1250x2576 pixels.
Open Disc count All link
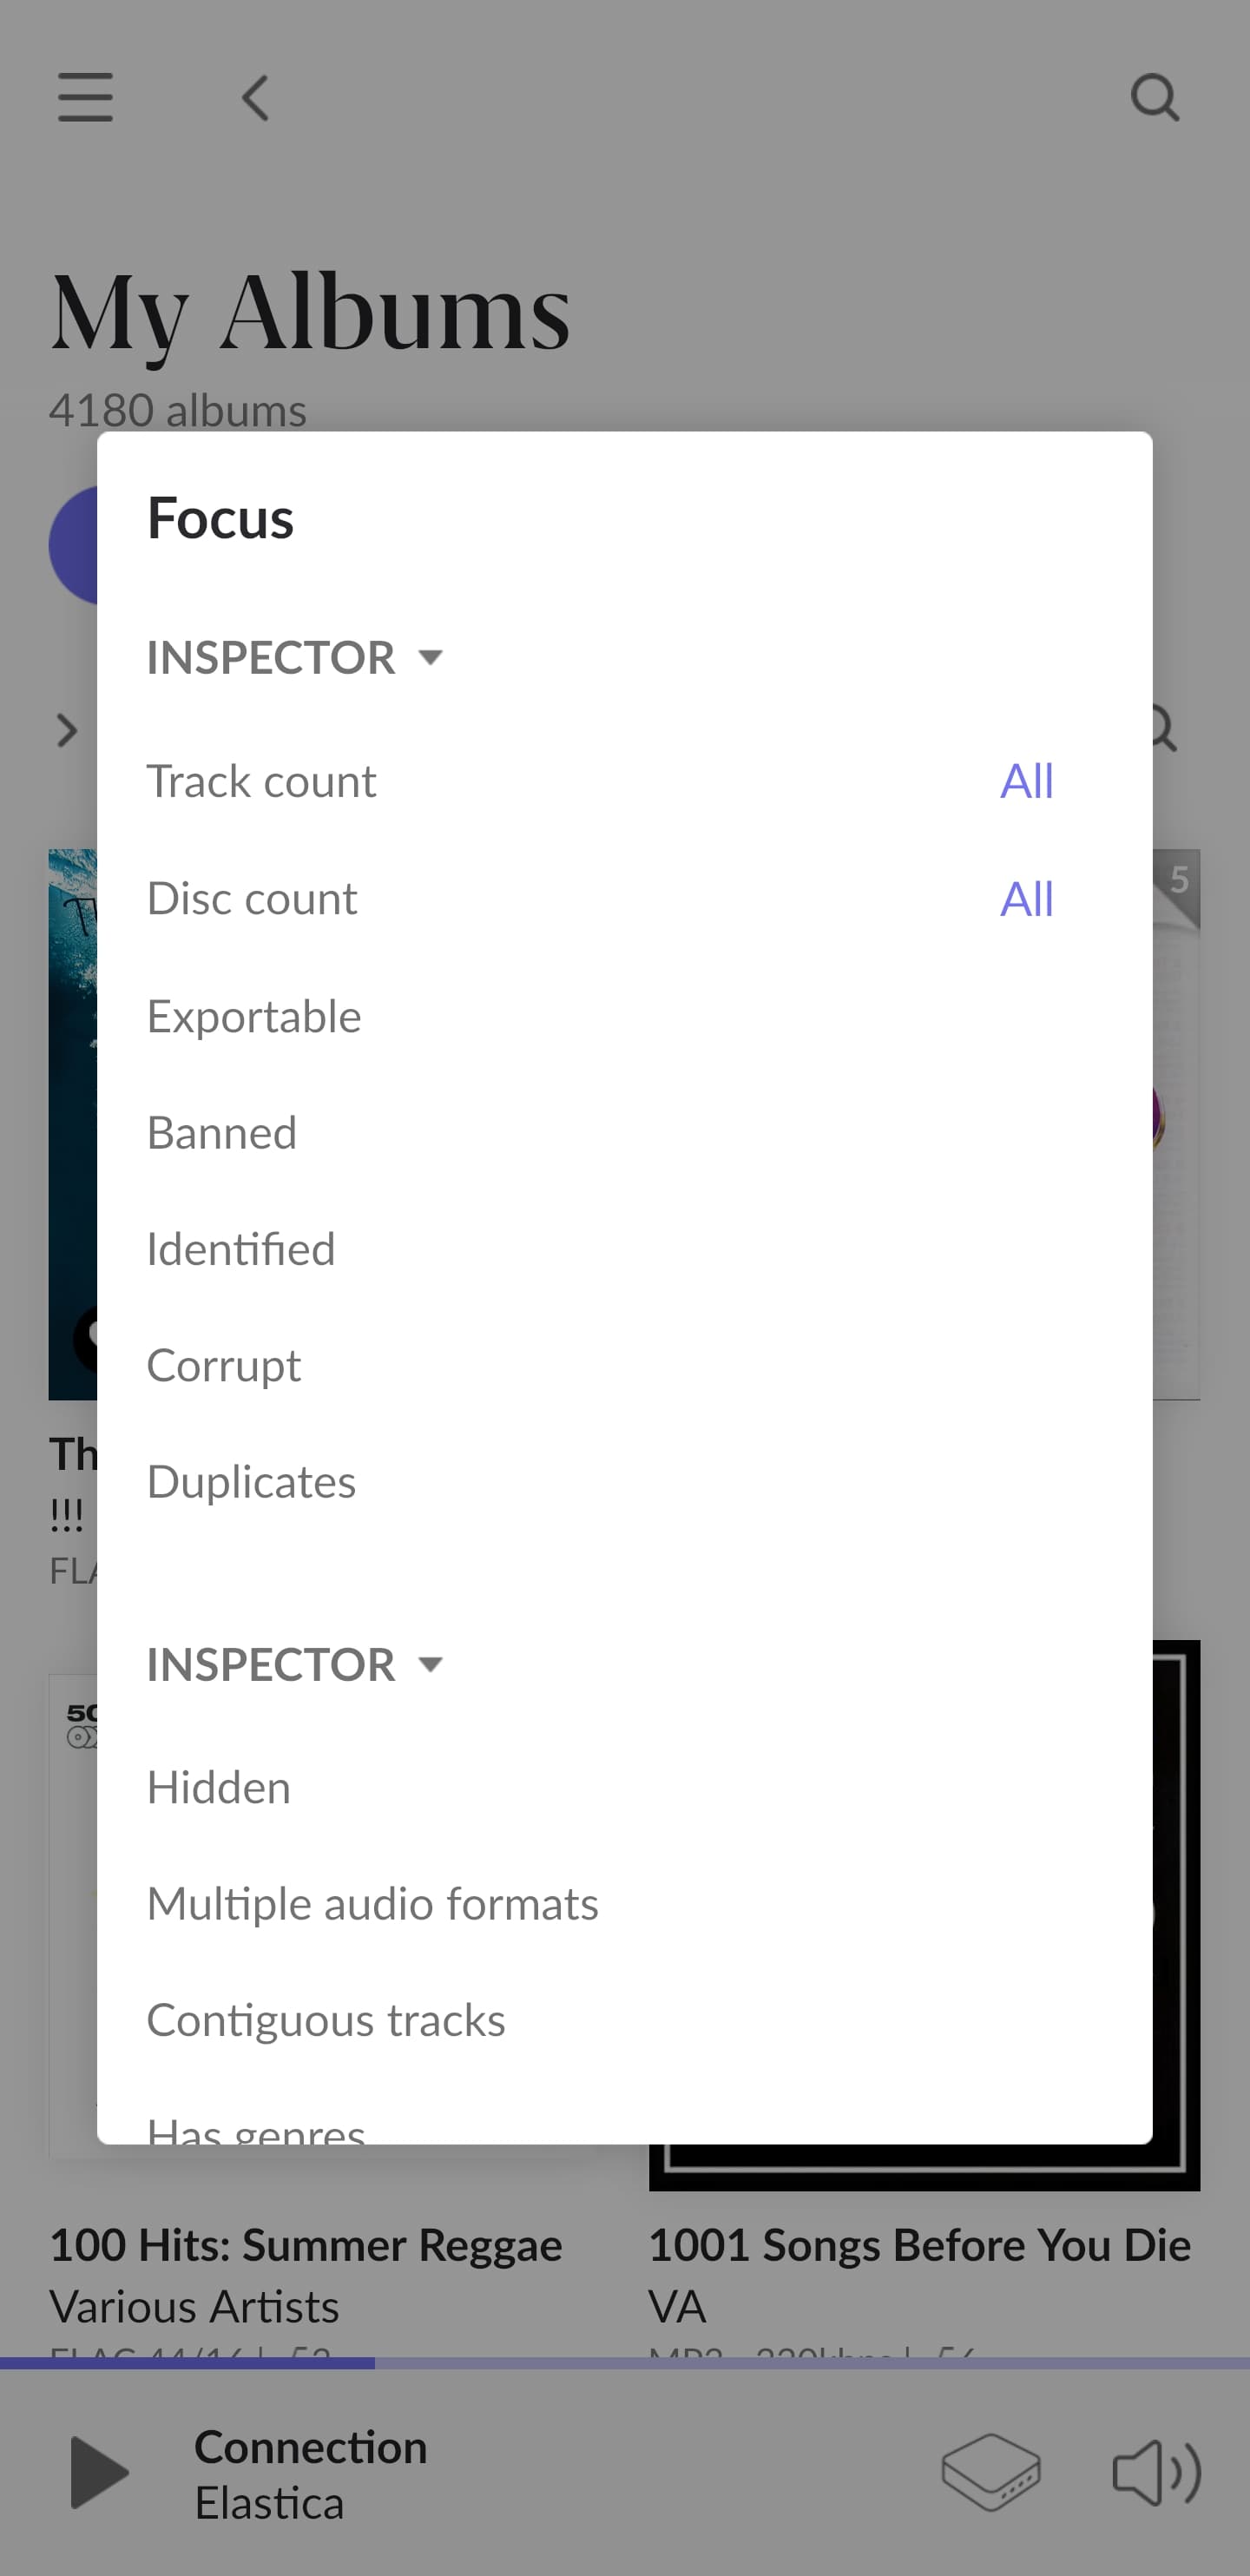(x=1027, y=899)
